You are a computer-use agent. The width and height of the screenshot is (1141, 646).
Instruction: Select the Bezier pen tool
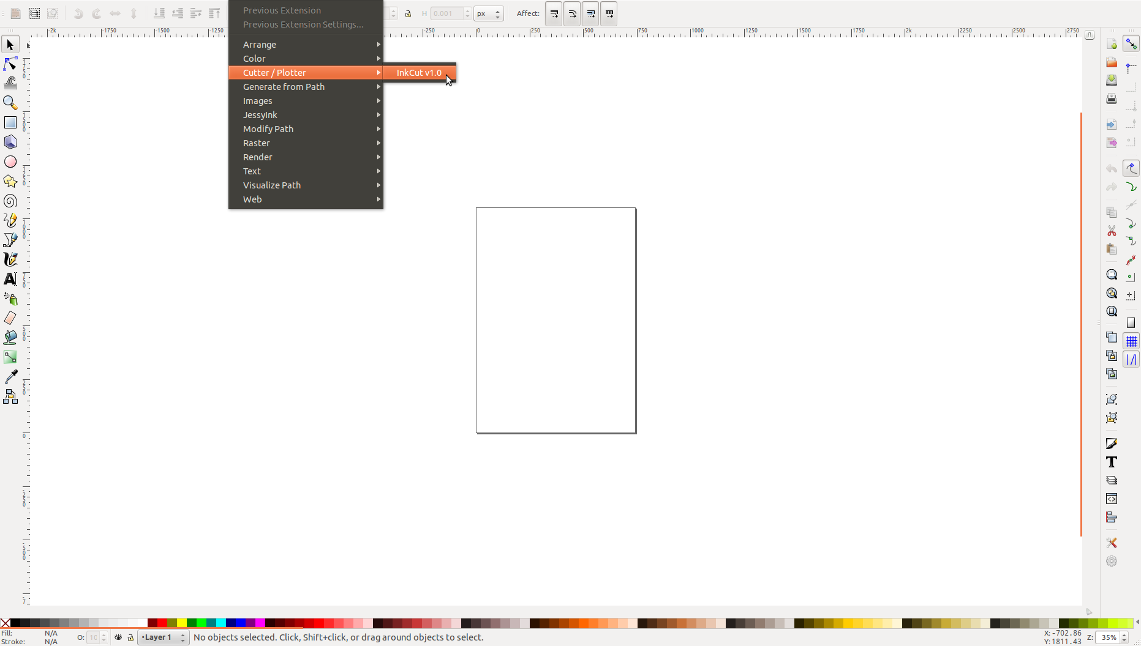(10, 240)
